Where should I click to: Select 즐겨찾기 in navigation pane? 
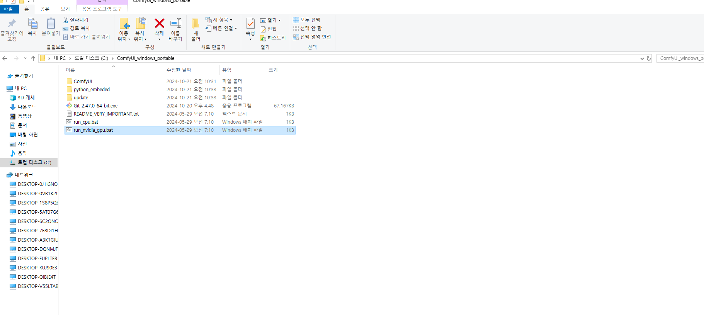[x=24, y=76]
